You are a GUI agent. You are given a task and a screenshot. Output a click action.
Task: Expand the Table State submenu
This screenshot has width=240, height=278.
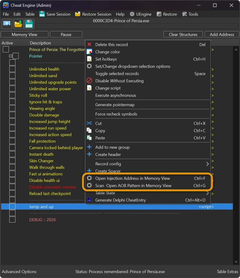207,193
